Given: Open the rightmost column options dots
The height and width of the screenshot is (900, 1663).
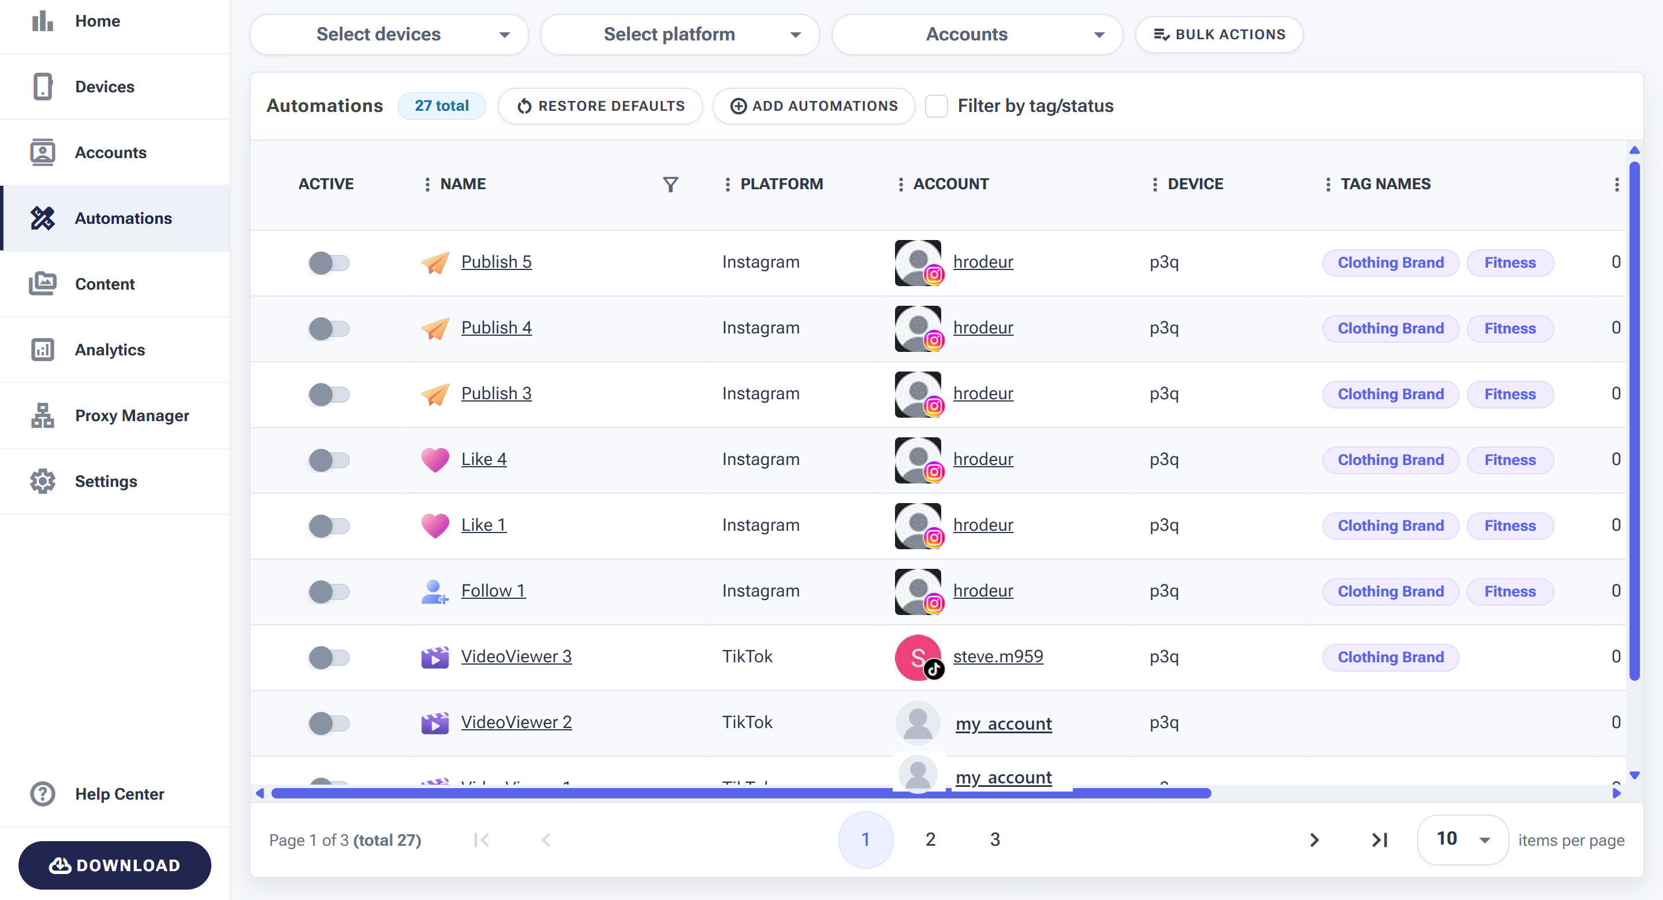Looking at the screenshot, I should (1617, 185).
